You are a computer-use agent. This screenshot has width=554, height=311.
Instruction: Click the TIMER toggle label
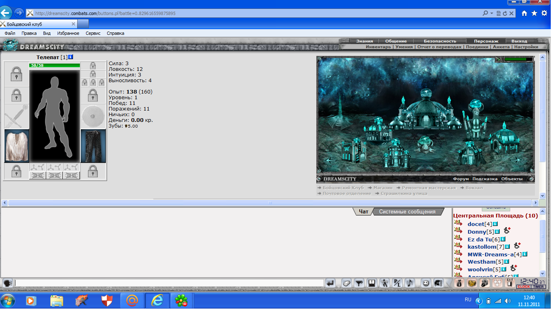click(x=538, y=287)
